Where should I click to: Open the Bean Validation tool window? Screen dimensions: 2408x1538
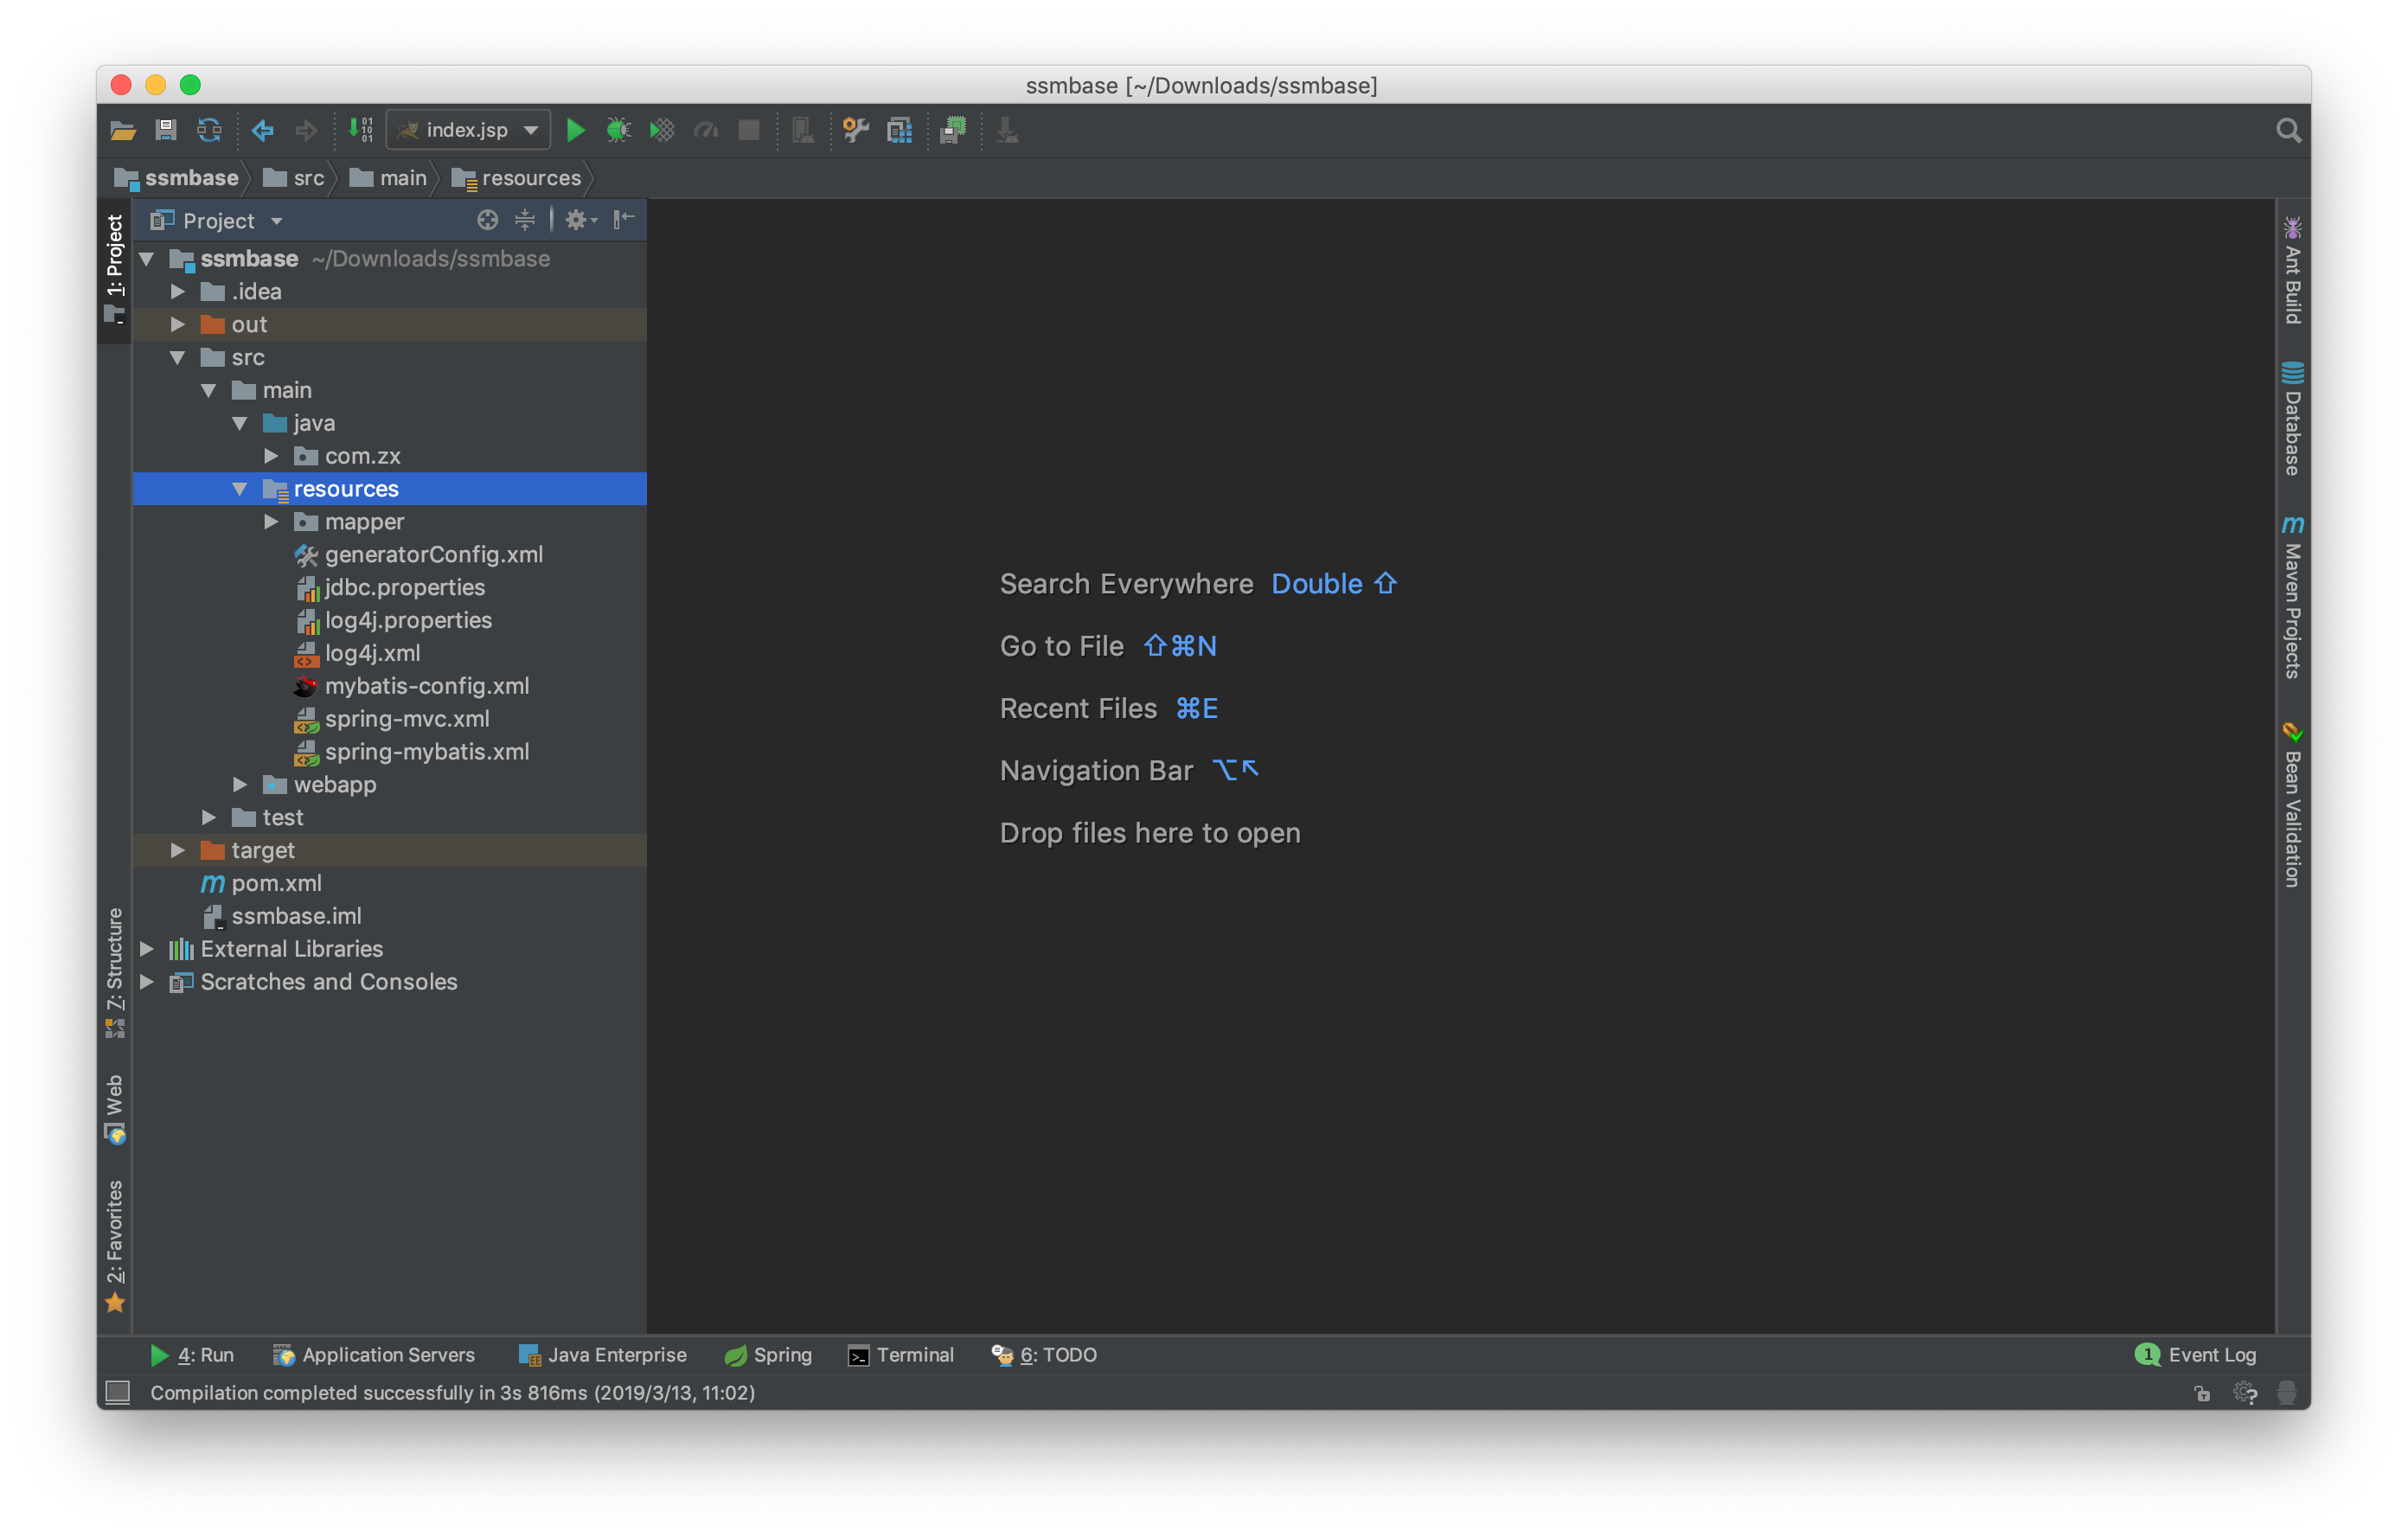[x=2293, y=805]
